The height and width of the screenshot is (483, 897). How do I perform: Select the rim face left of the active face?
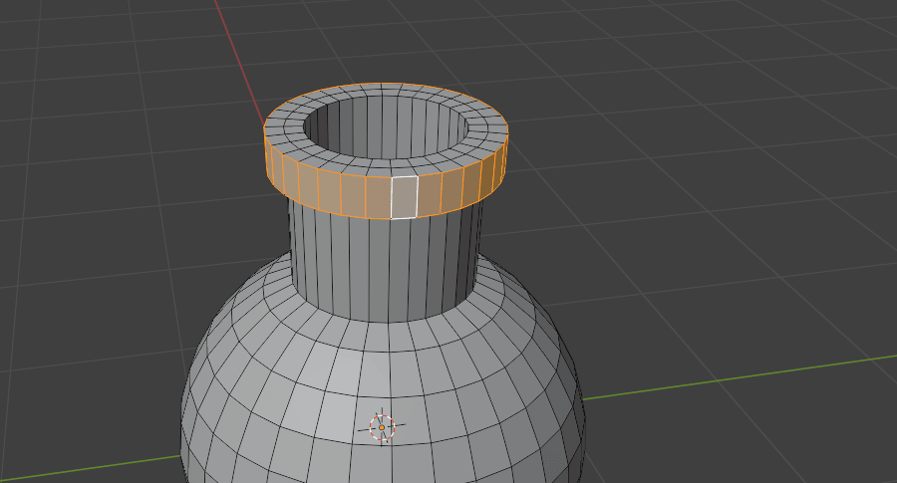click(x=377, y=196)
